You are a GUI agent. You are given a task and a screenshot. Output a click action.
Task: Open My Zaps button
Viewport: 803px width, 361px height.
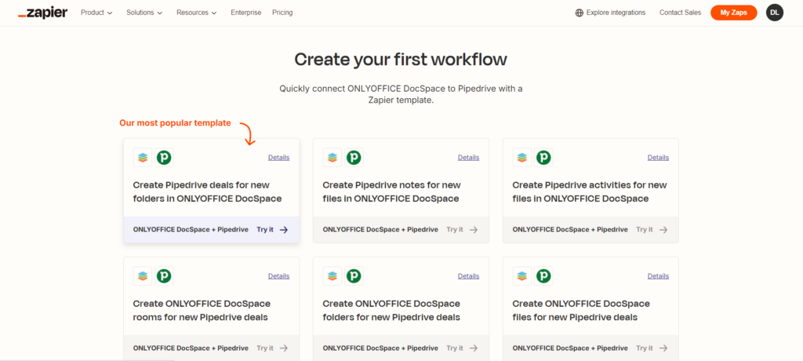(x=733, y=13)
